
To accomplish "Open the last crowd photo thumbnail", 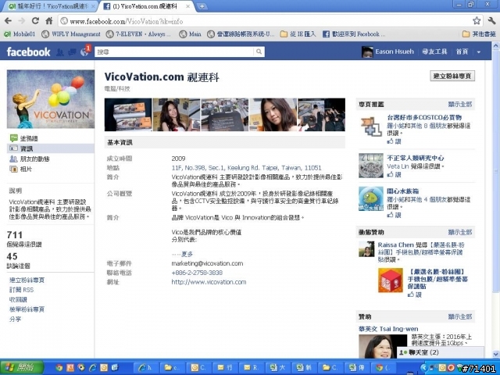I will 321,115.
